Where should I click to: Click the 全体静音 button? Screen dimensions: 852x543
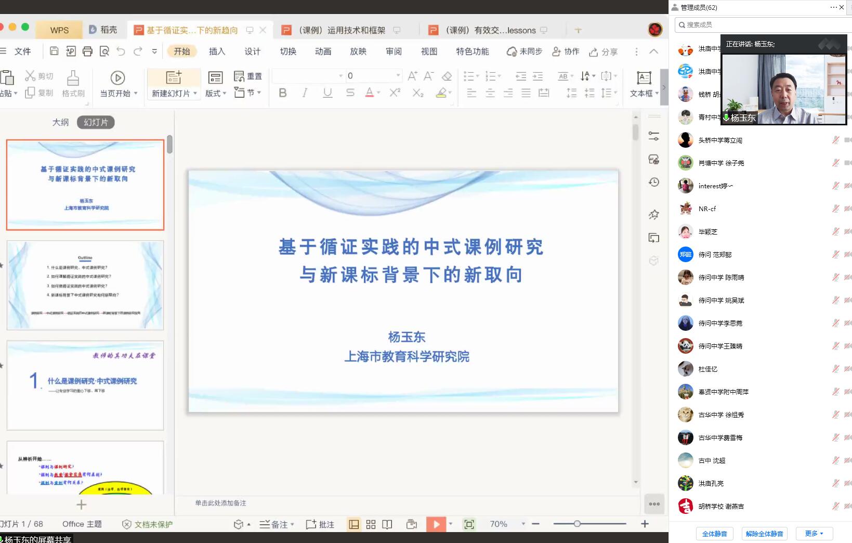(x=714, y=534)
